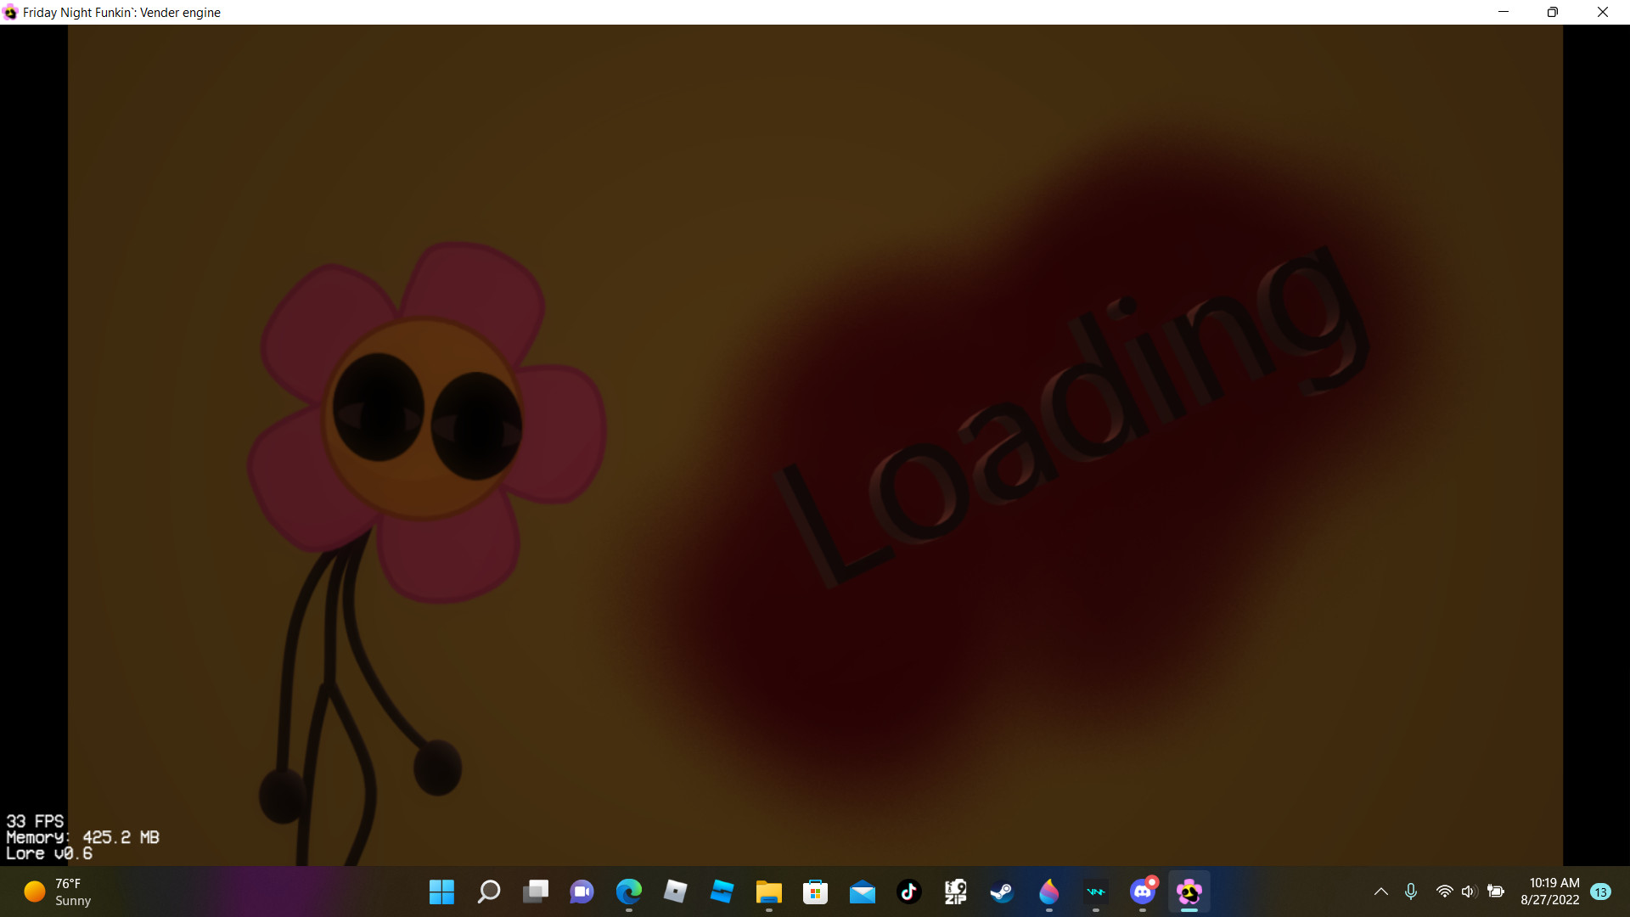This screenshot has width=1630, height=917.
Task: Open the Microsoft Store taskbar icon
Action: 816,892
